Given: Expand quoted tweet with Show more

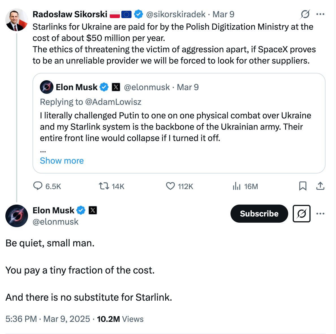Looking at the screenshot, I should tap(62, 161).
